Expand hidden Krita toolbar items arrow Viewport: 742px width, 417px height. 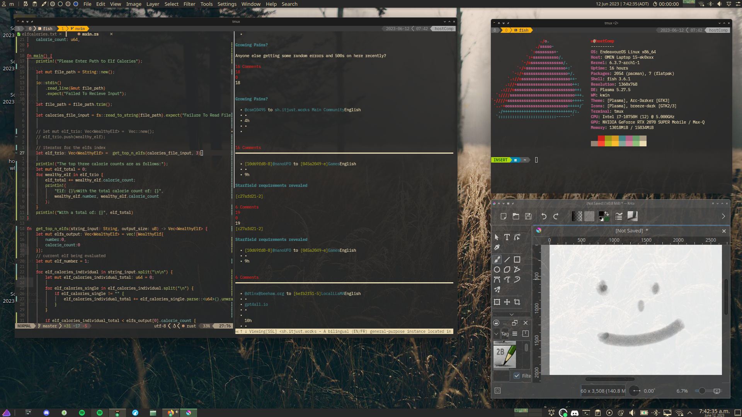(723, 216)
